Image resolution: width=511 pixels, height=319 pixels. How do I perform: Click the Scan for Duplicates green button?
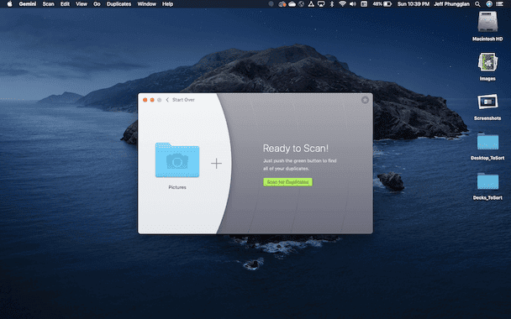287,182
